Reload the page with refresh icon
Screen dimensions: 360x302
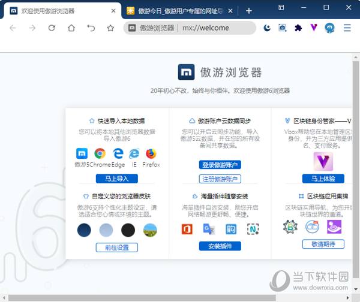52,28
